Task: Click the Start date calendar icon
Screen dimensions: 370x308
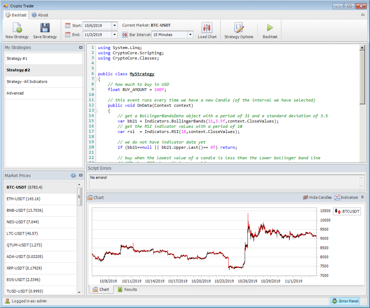Action: click(x=68, y=25)
